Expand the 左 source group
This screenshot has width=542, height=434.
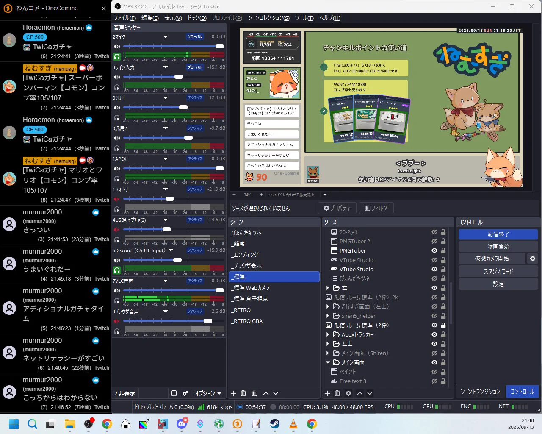pos(327,288)
